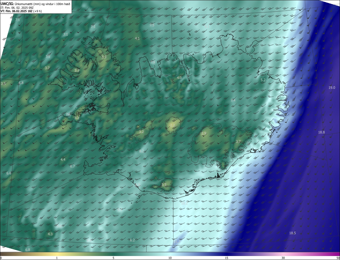The width and height of the screenshot is (340, 260).
Task: Click the 18.8 value label
Action: click(x=321, y=132)
